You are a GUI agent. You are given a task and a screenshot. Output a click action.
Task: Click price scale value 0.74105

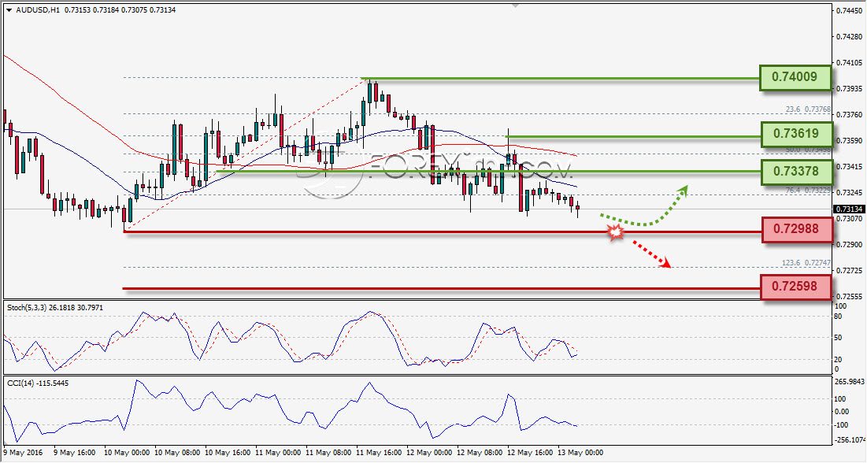click(x=850, y=62)
